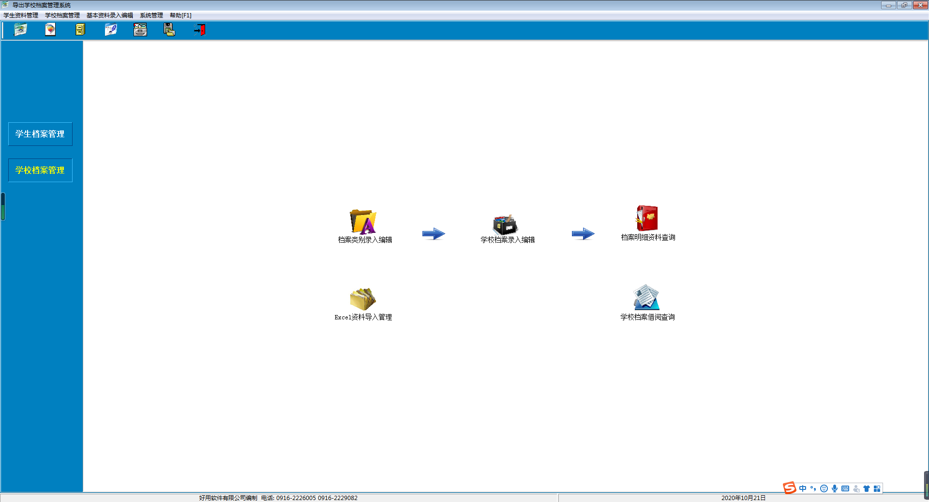This screenshot has width=929, height=502.
Task: Open 学校档案借阅查询 documents icon
Action: 646,297
